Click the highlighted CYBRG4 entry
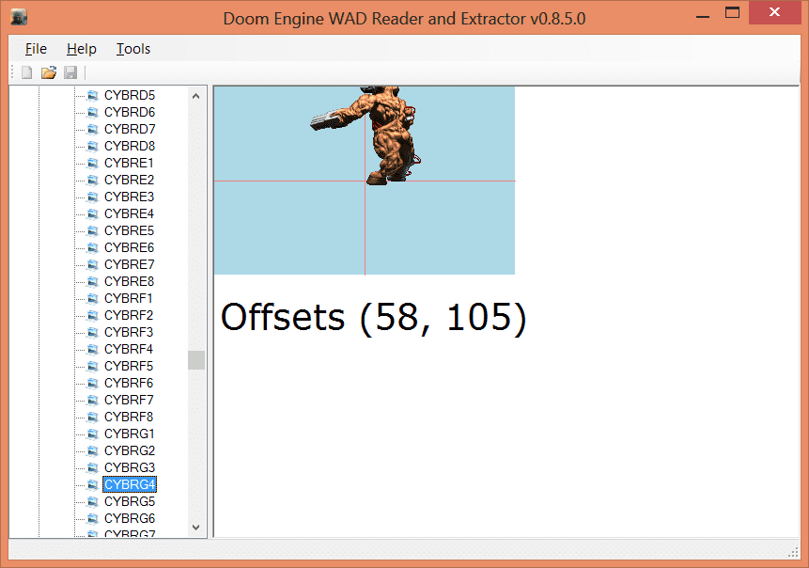809x568 pixels. pos(130,484)
